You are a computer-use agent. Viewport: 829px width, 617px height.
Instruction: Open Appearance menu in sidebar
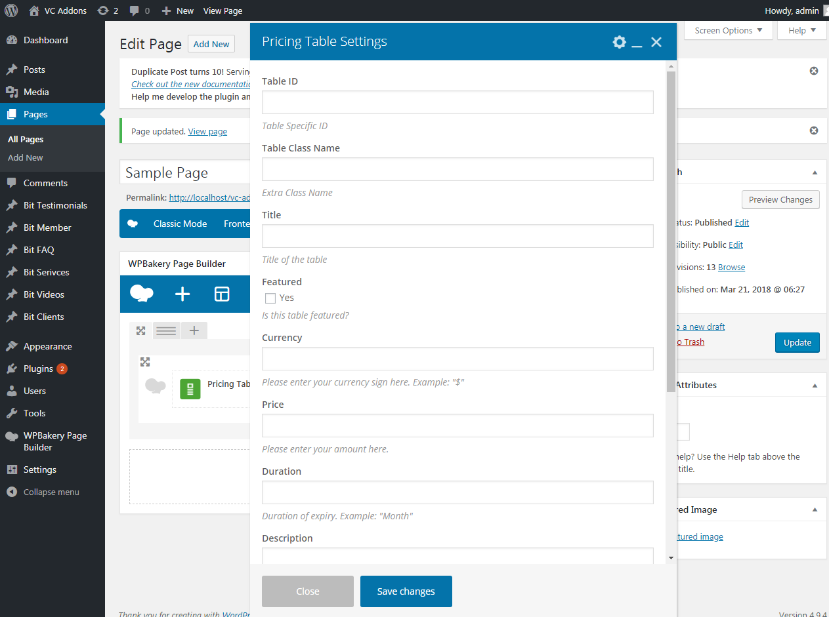click(x=47, y=346)
